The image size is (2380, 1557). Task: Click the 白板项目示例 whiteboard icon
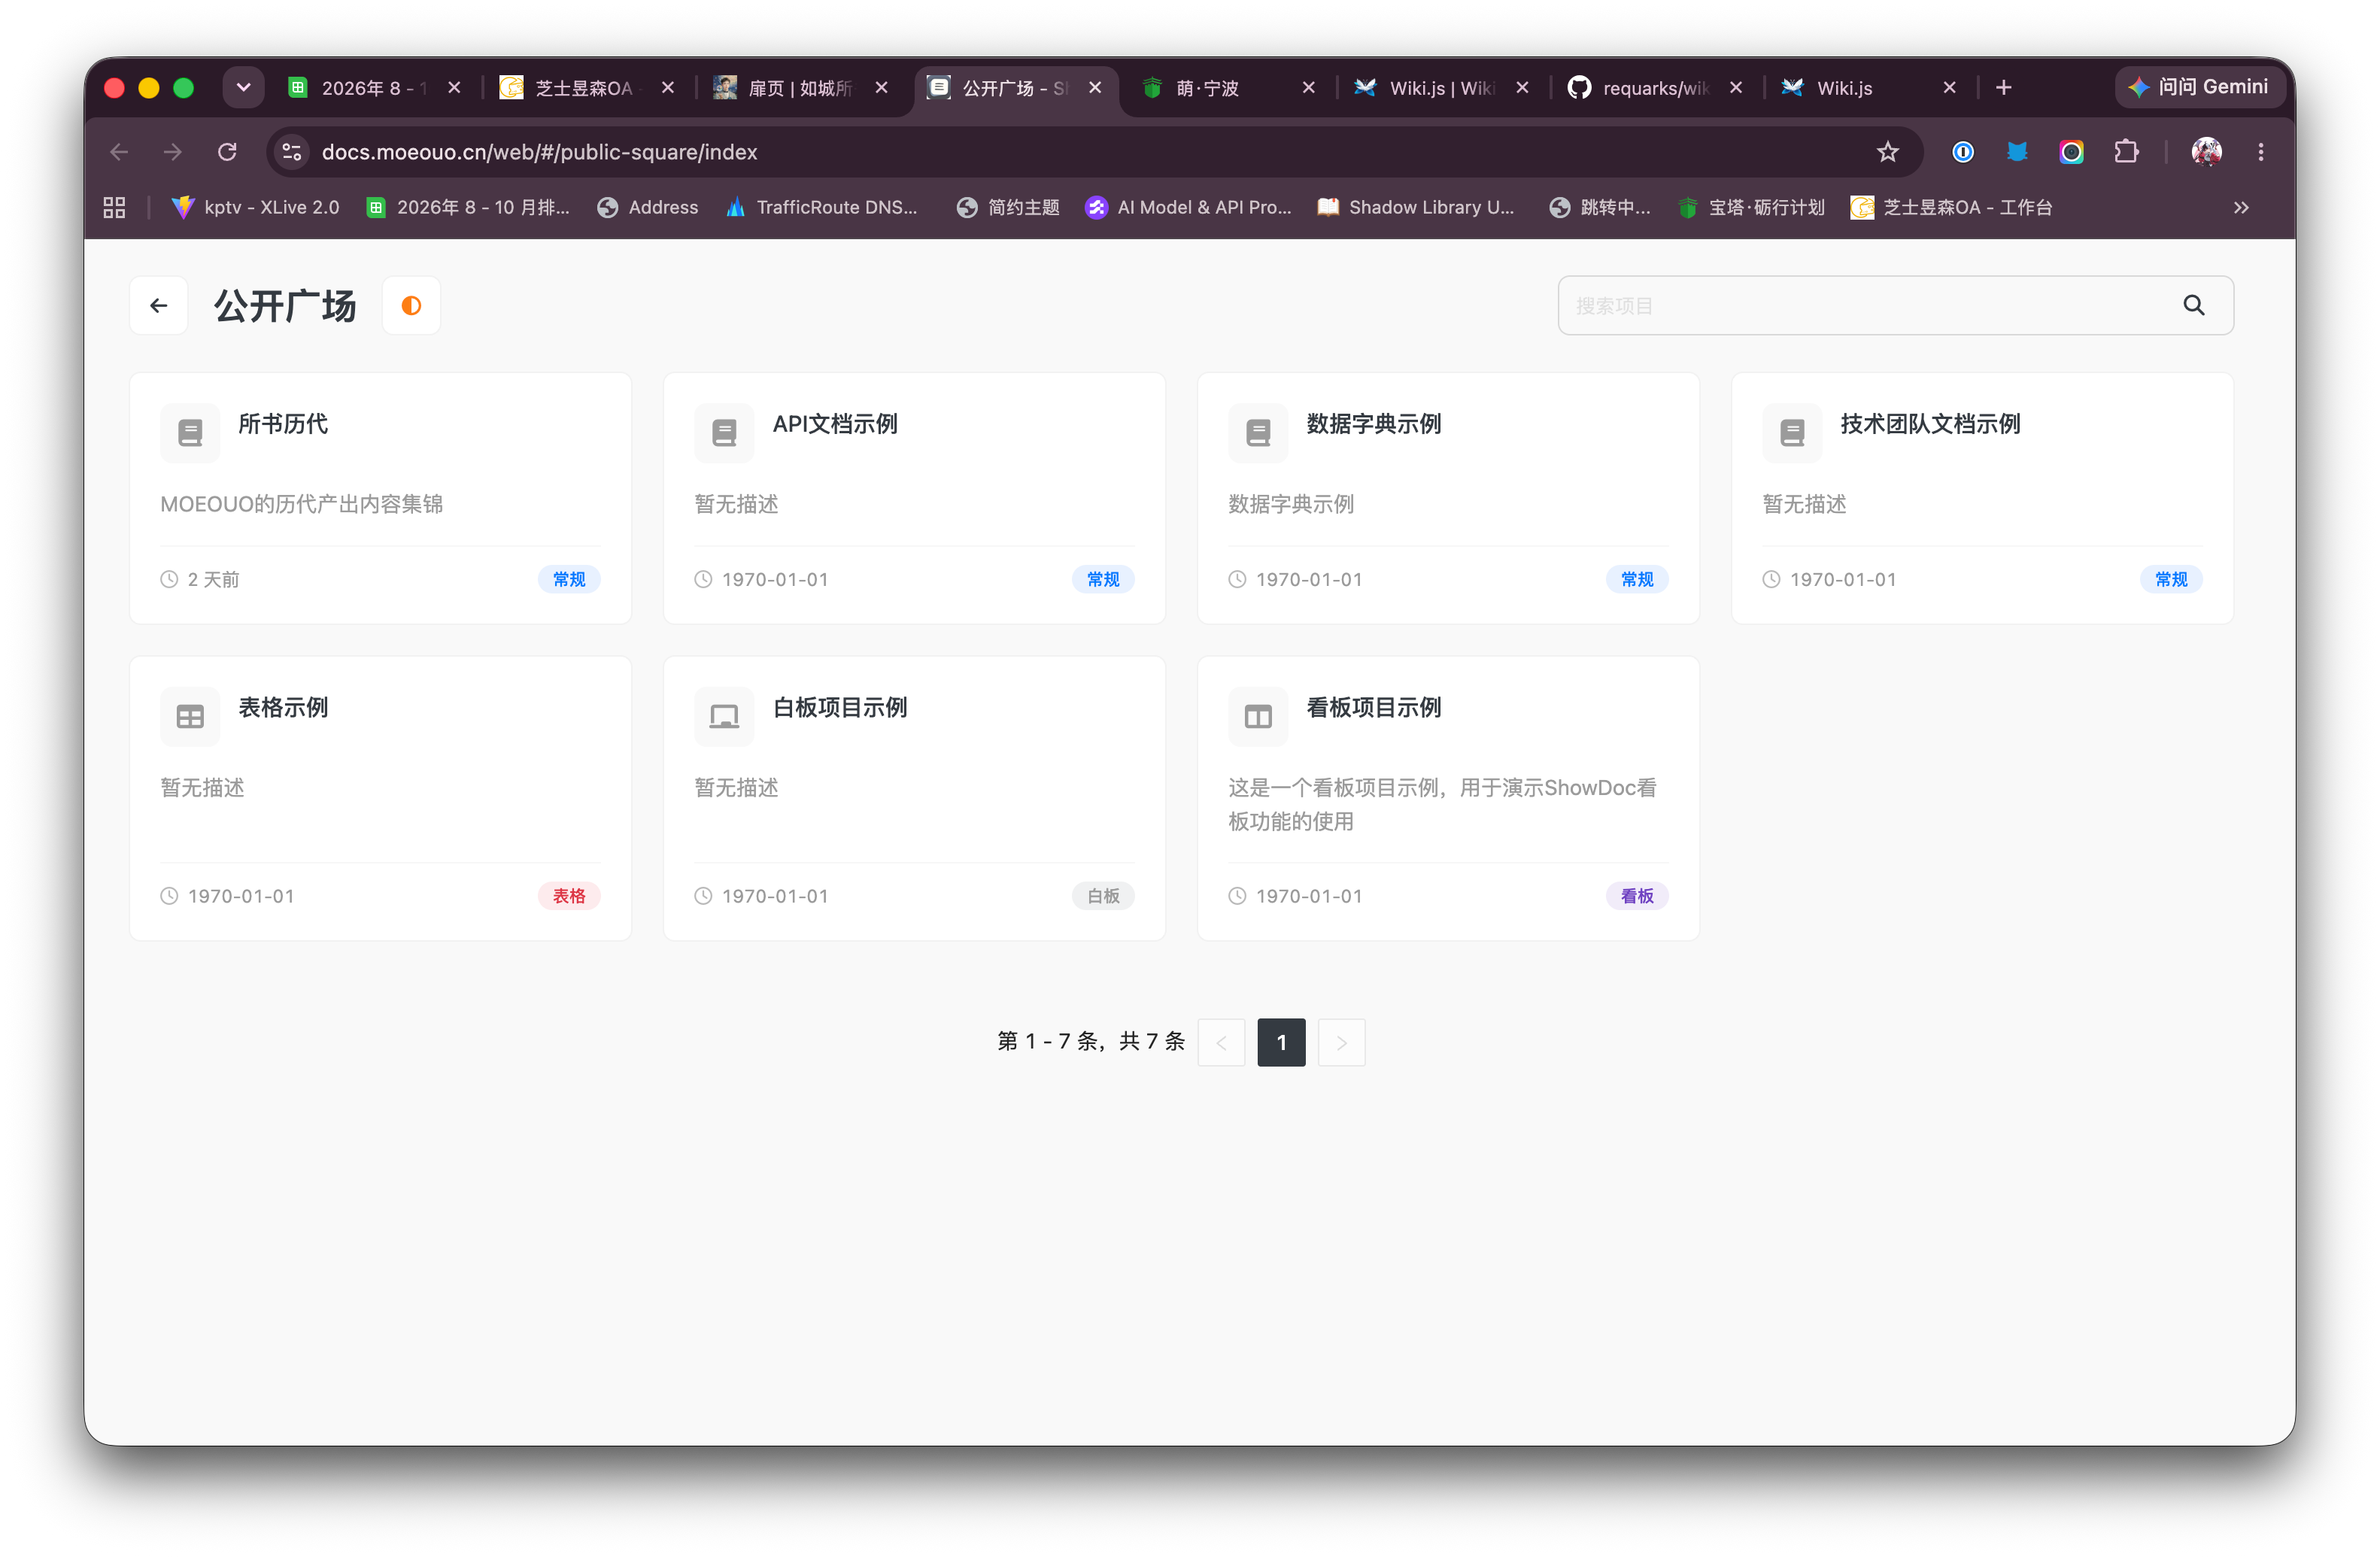tap(724, 716)
